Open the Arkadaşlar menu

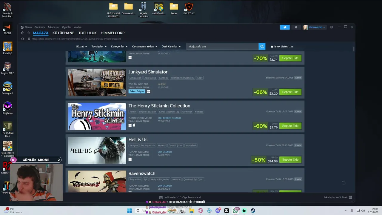click(53, 27)
